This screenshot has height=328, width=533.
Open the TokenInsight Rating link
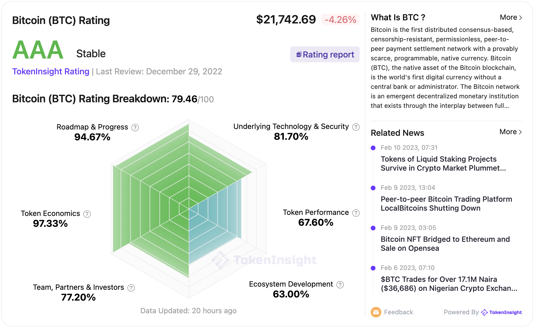(51, 71)
